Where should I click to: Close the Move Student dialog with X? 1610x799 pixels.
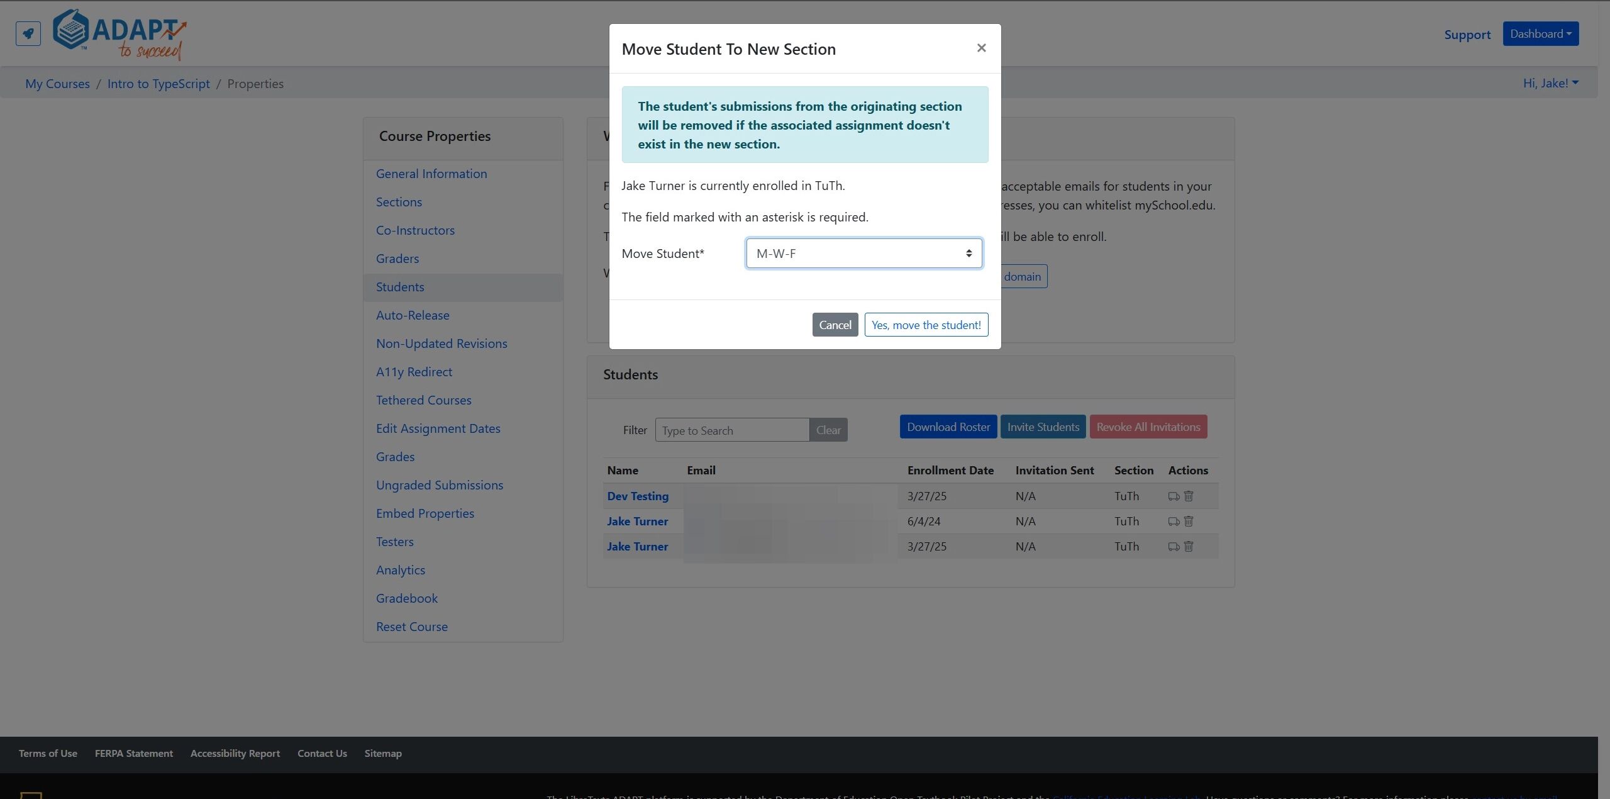[x=981, y=48]
